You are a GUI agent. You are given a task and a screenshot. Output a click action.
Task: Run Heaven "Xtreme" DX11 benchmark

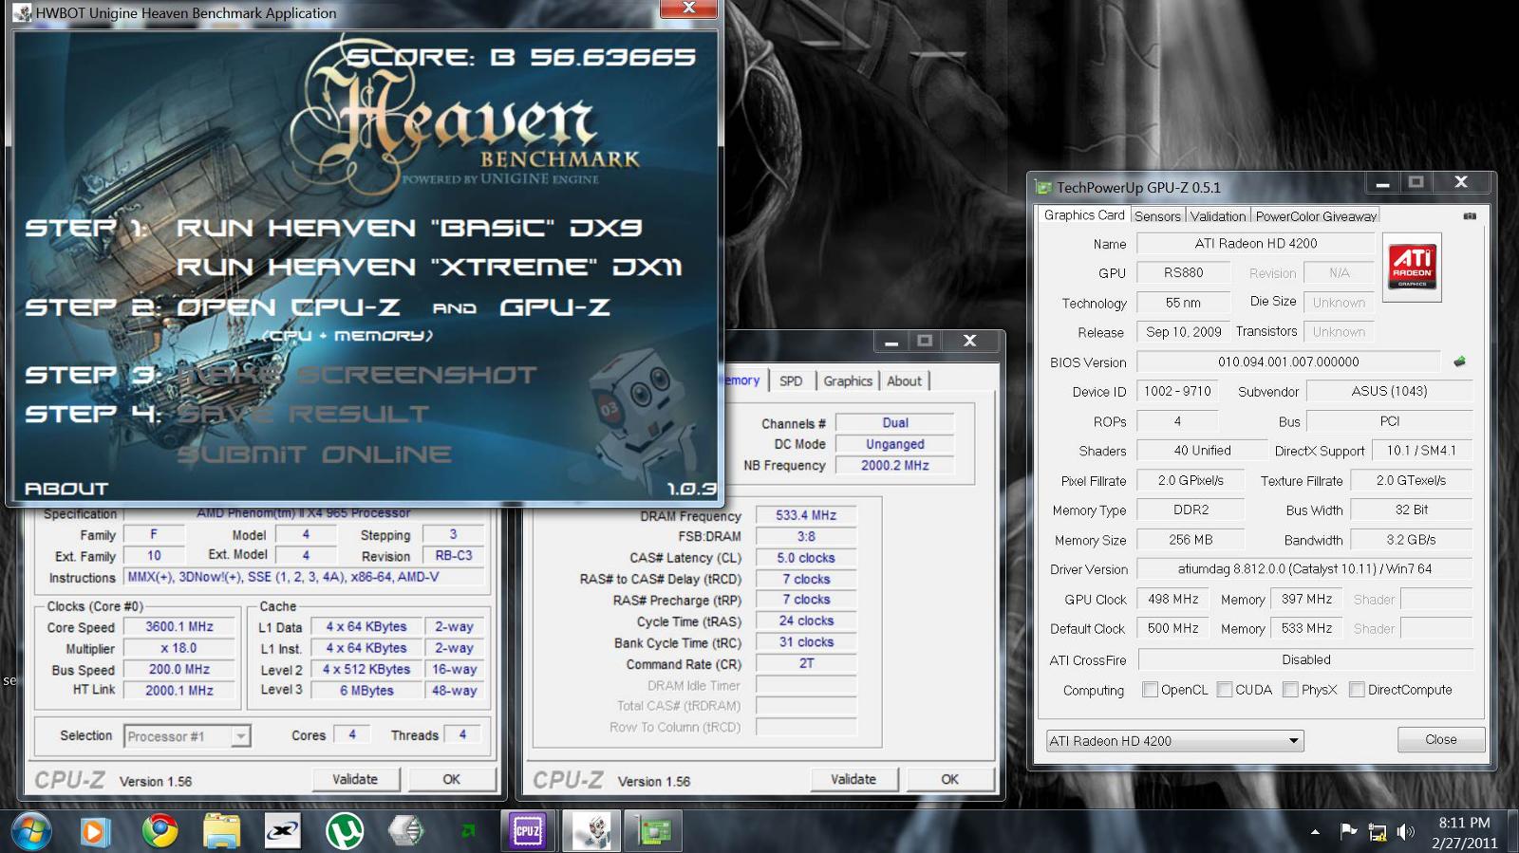pyautogui.click(x=429, y=267)
